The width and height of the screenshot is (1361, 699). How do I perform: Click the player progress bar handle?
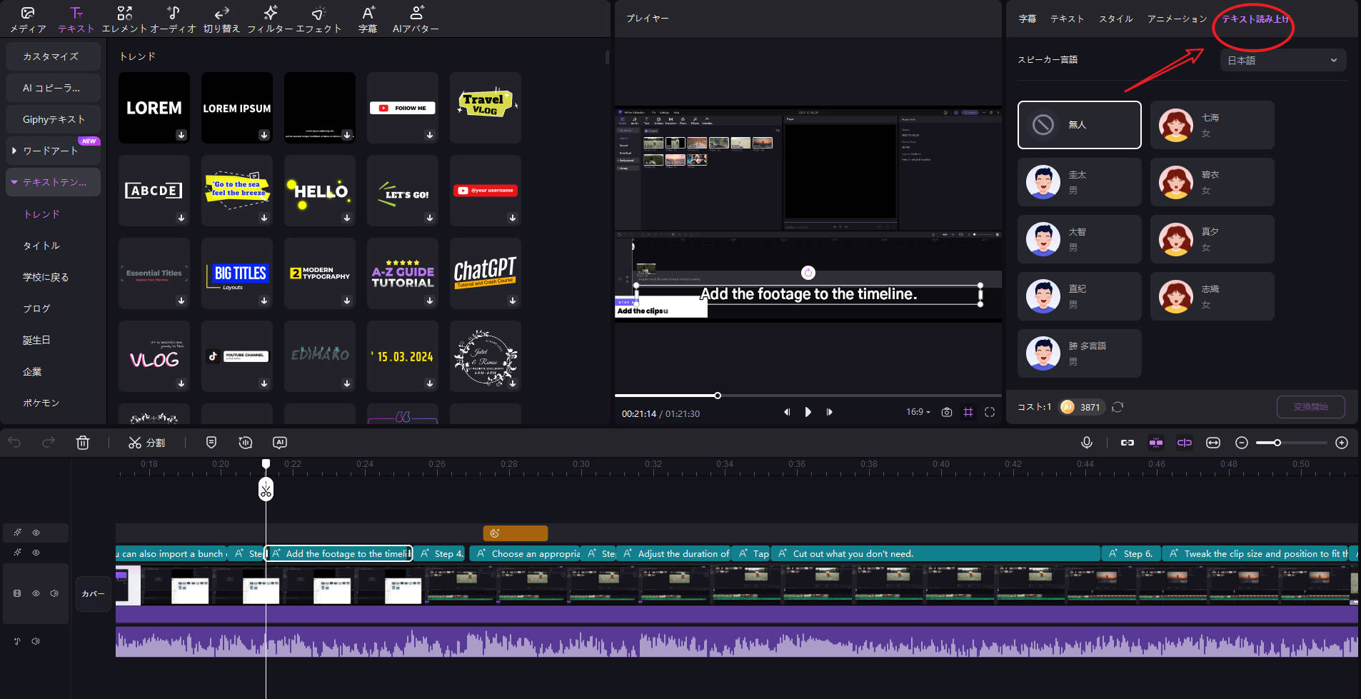tap(718, 396)
